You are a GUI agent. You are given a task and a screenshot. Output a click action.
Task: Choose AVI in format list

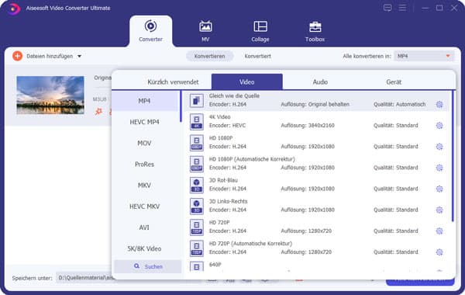click(144, 227)
